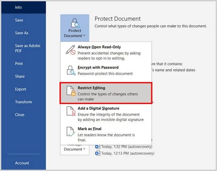This screenshot has width=217, height=171.
Task: Select Encrypt with Password
Action: pyautogui.click(x=106, y=72)
